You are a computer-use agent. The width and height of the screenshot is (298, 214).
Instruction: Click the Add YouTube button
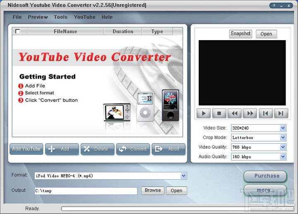tap(26, 149)
